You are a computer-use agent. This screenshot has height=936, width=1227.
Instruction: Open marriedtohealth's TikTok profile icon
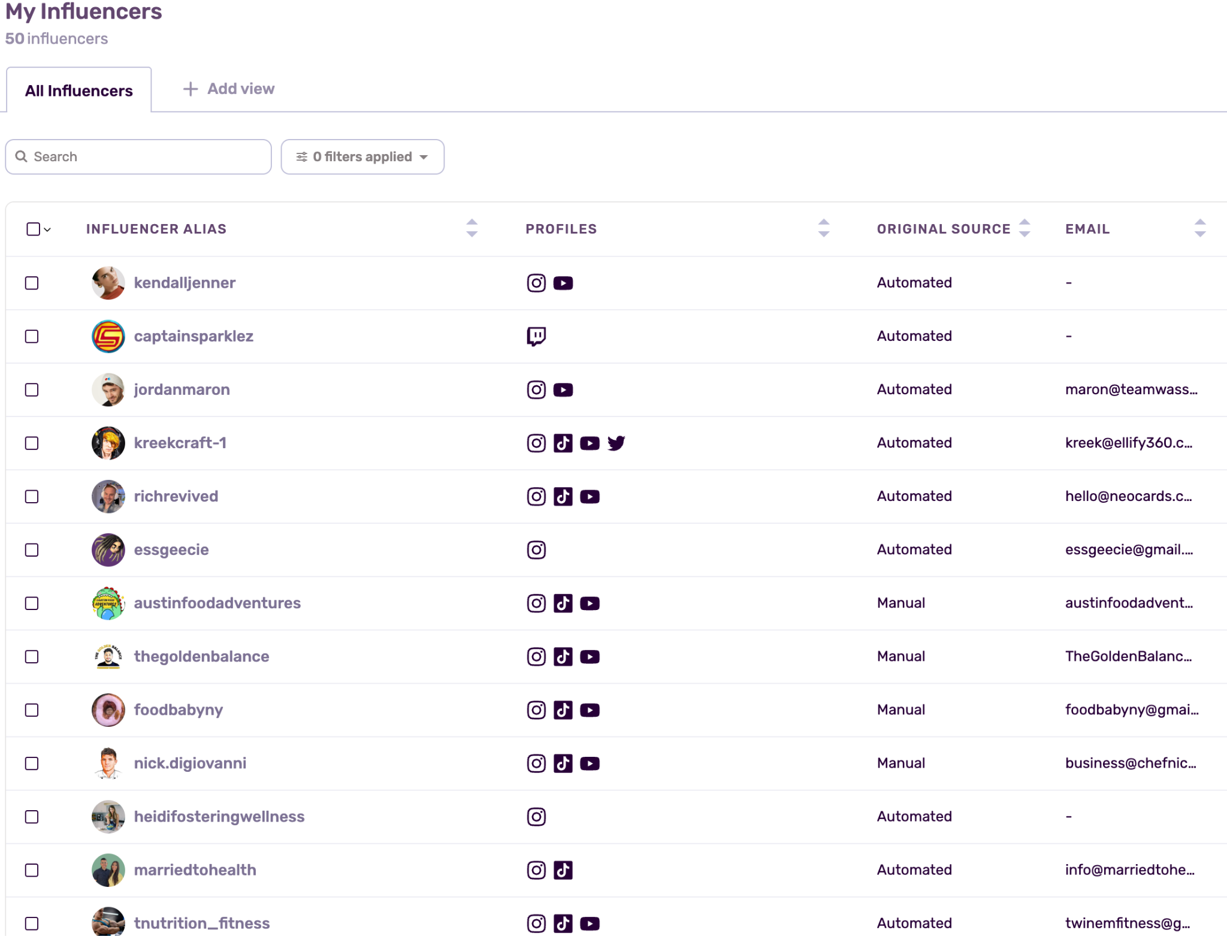563,870
